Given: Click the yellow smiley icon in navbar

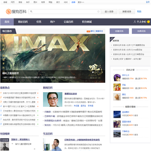Looking at the screenshot, I should point(148,22).
